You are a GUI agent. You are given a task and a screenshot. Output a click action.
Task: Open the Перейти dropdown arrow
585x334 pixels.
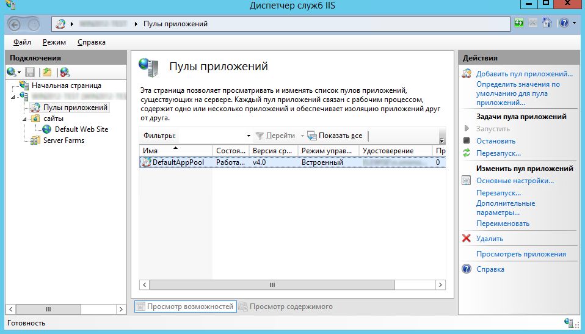302,136
